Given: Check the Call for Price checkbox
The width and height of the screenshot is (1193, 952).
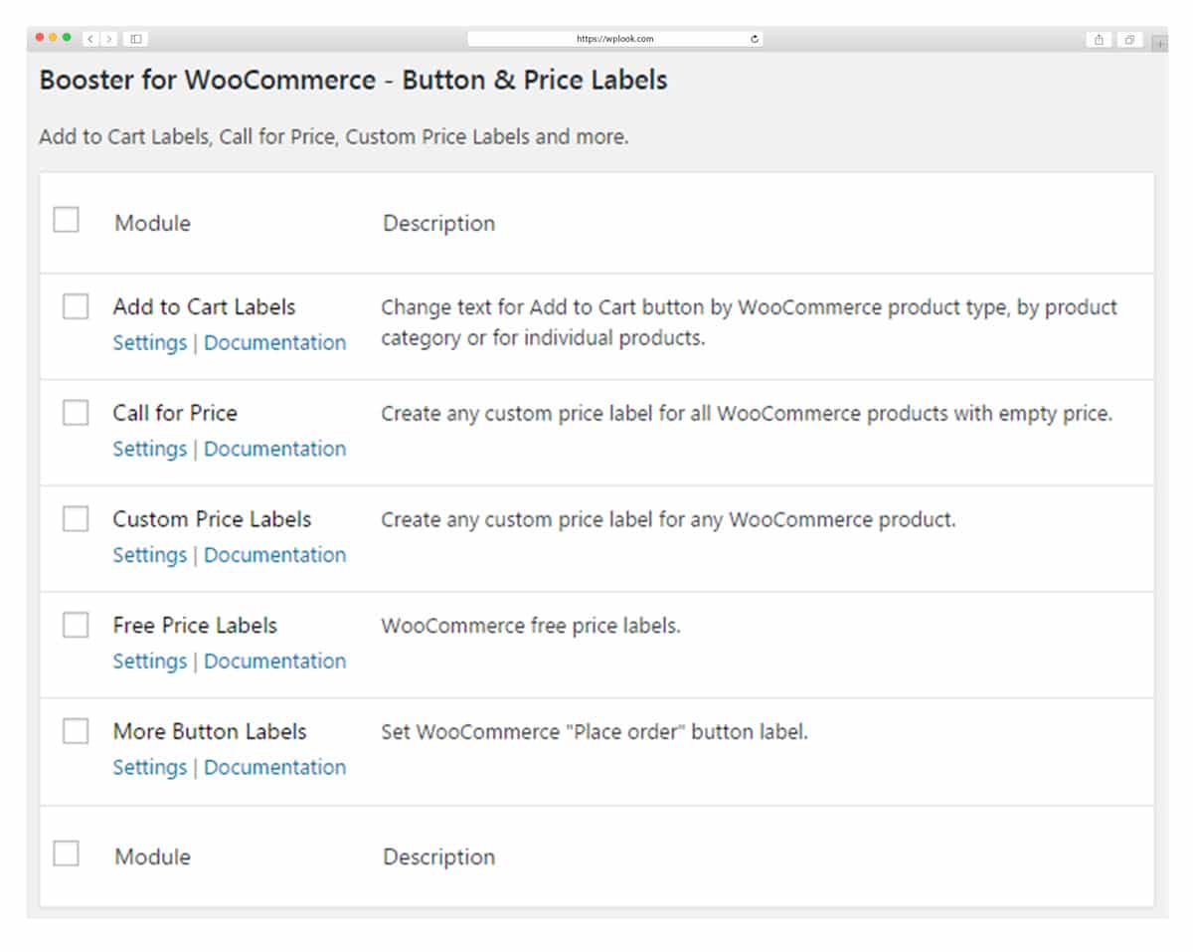Looking at the screenshot, I should pyautogui.click(x=76, y=412).
